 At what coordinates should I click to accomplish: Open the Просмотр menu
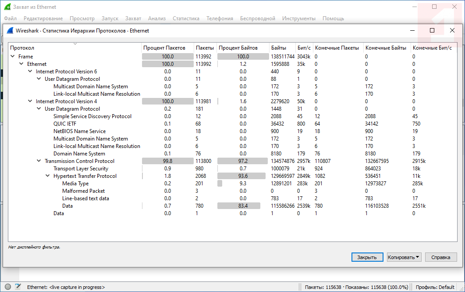point(82,18)
